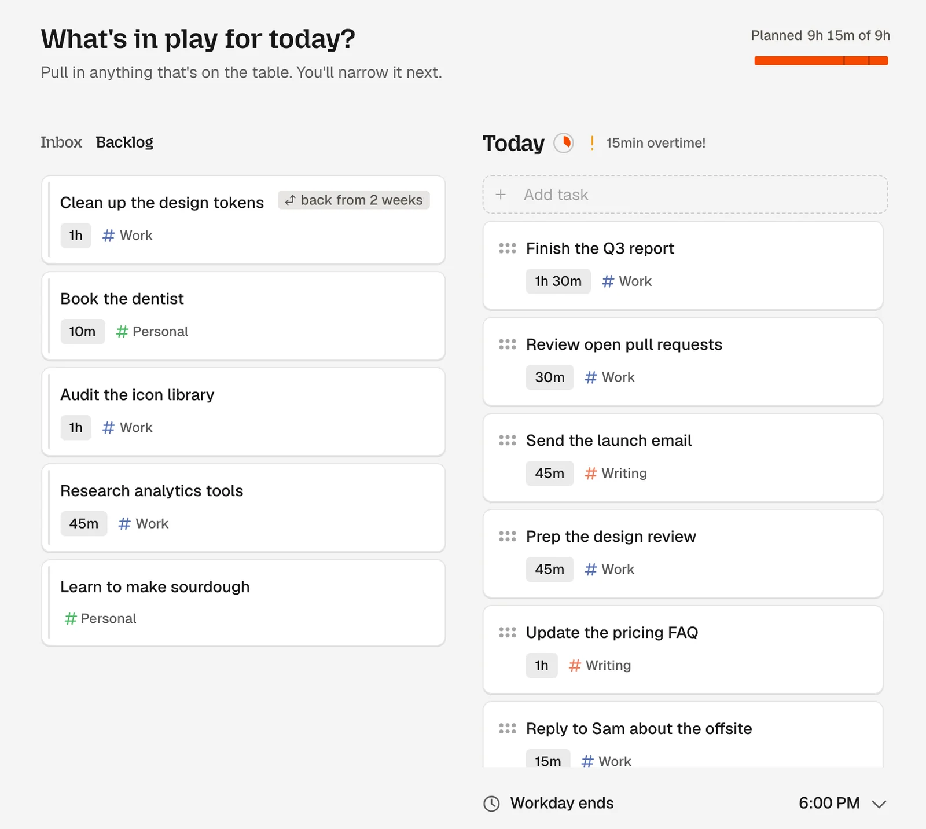926x829 pixels.
Task: Open the 30m duration on Review pull requests
Action: click(x=550, y=377)
